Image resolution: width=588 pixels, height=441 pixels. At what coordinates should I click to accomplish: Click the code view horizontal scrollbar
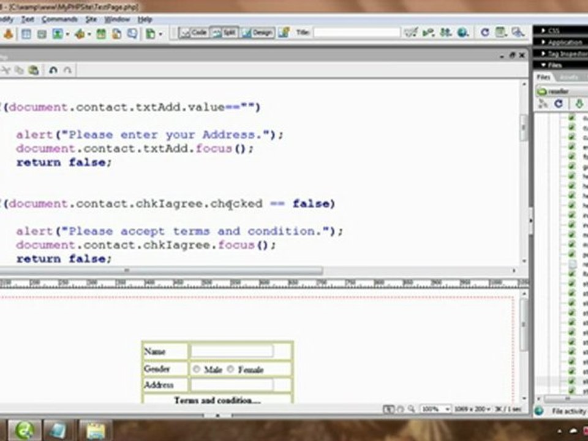coord(161,270)
